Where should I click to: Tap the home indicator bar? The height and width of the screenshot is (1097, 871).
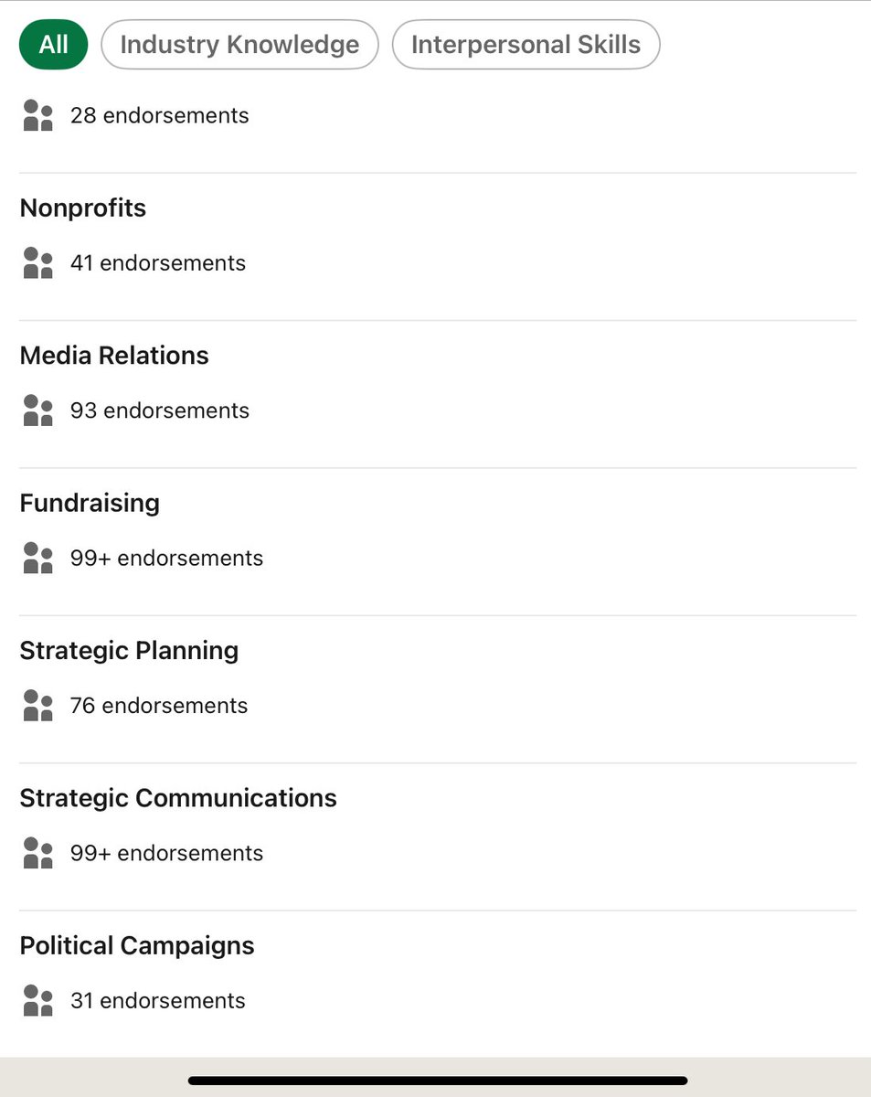coord(437,1081)
